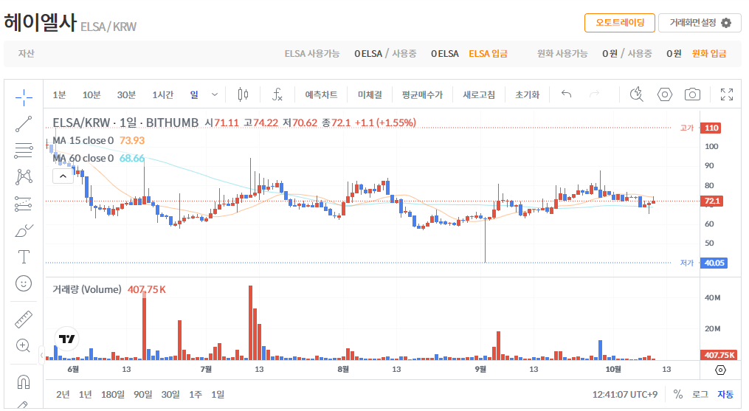Select the crosshair cursor tool
Screen dimensions: 749x411
[x=24, y=97]
